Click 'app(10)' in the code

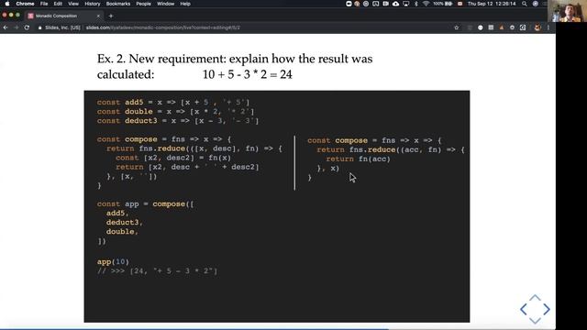(x=113, y=262)
